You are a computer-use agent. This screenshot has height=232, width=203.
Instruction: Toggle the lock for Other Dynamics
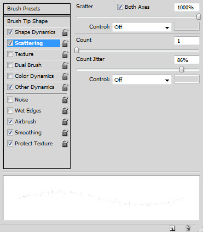point(65,87)
